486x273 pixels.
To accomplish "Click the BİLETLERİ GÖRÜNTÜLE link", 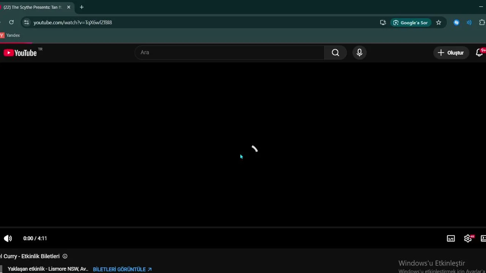I will (122, 269).
